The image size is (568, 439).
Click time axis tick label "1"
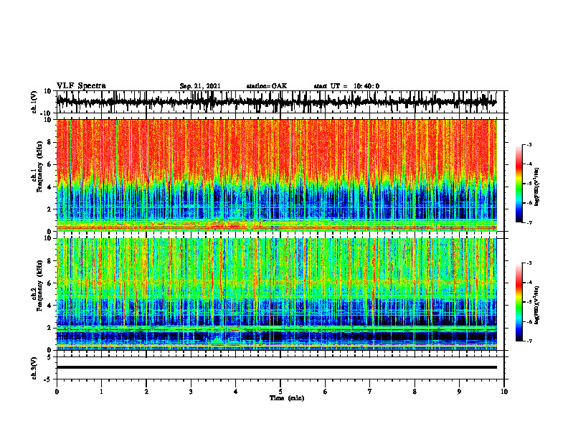[x=101, y=392]
